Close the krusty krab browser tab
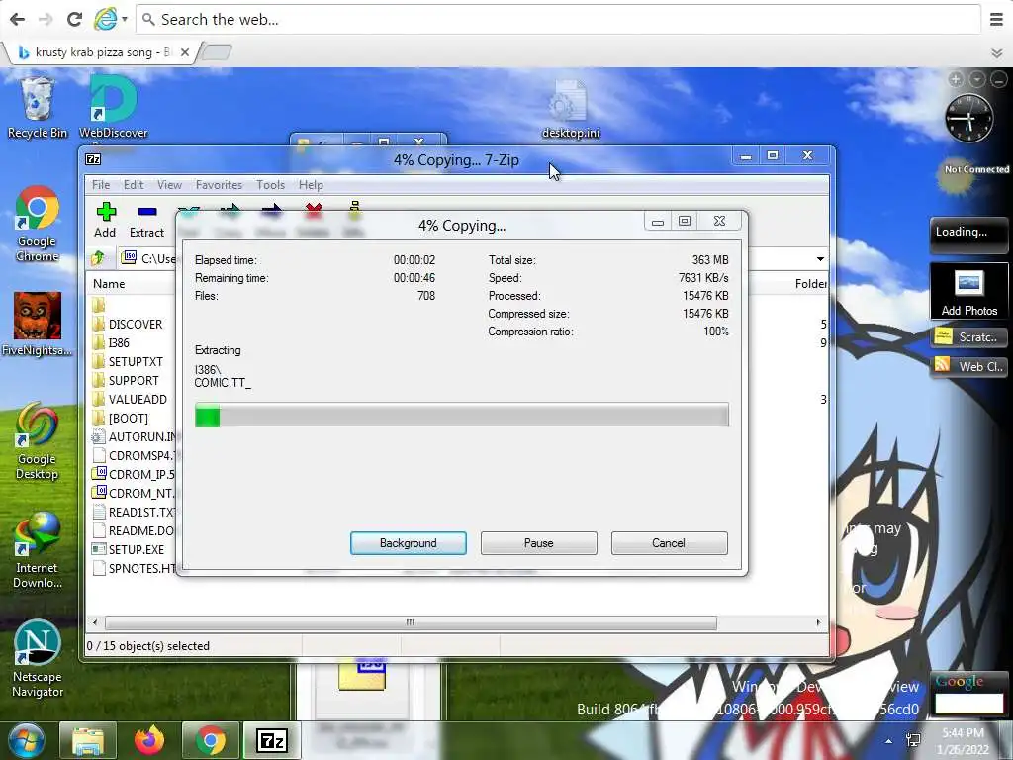Screen dimensions: 1013x760 pos(185,52)
